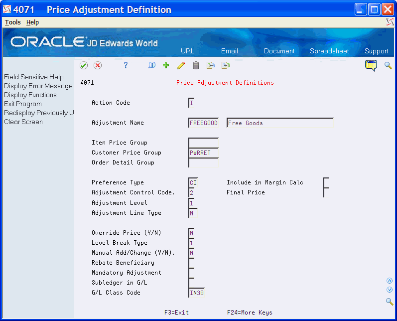Click the pencil change icon
The width and height of the screenshot is (397, 321).
pyautogui.click(x=181, y=65)
